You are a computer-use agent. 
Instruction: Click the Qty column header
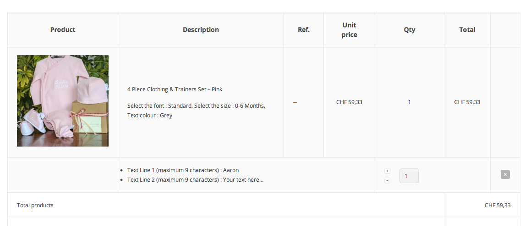[x=410, y=30]
